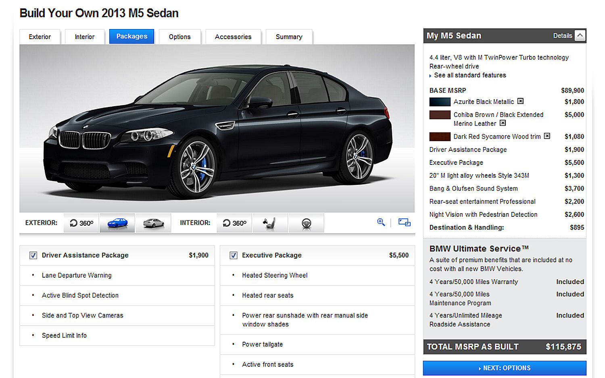Zoom in with the magnifier icon

tap(381, 222)
